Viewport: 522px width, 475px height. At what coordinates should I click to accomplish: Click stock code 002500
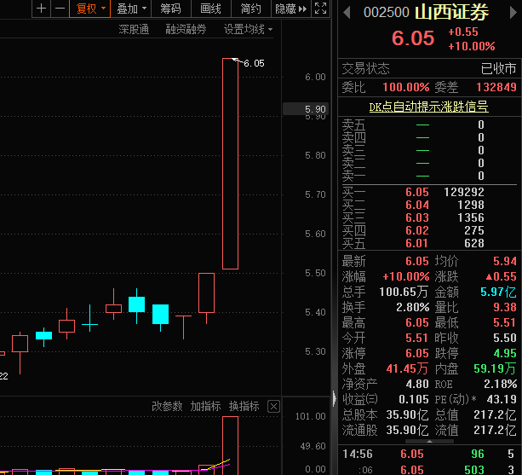[386, 13]
